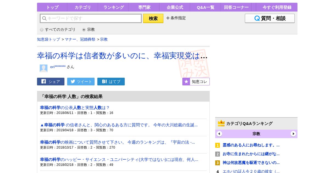
Task: Click the 質問・相談 button
Action: tap(270, 18)
